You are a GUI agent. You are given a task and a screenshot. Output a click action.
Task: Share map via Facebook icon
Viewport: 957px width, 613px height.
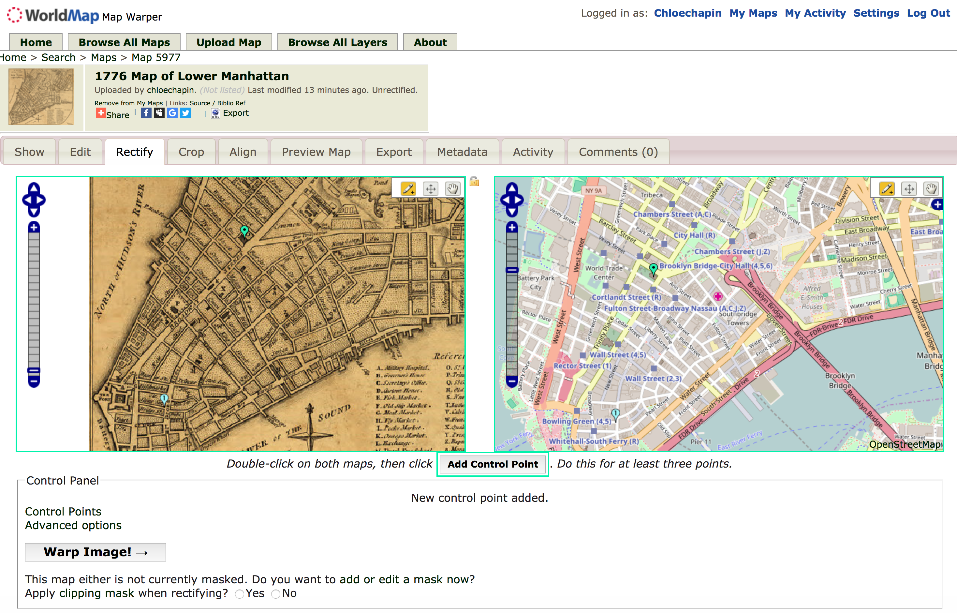(x=146, y=113)
